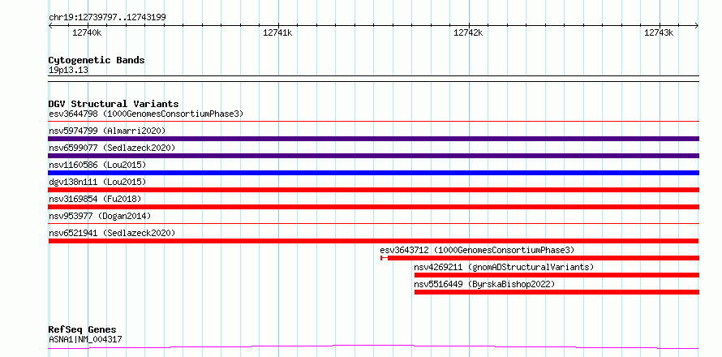
Task: Select the nsv3169854 Fu2018 red bar
Action: [x=373, y=207]
